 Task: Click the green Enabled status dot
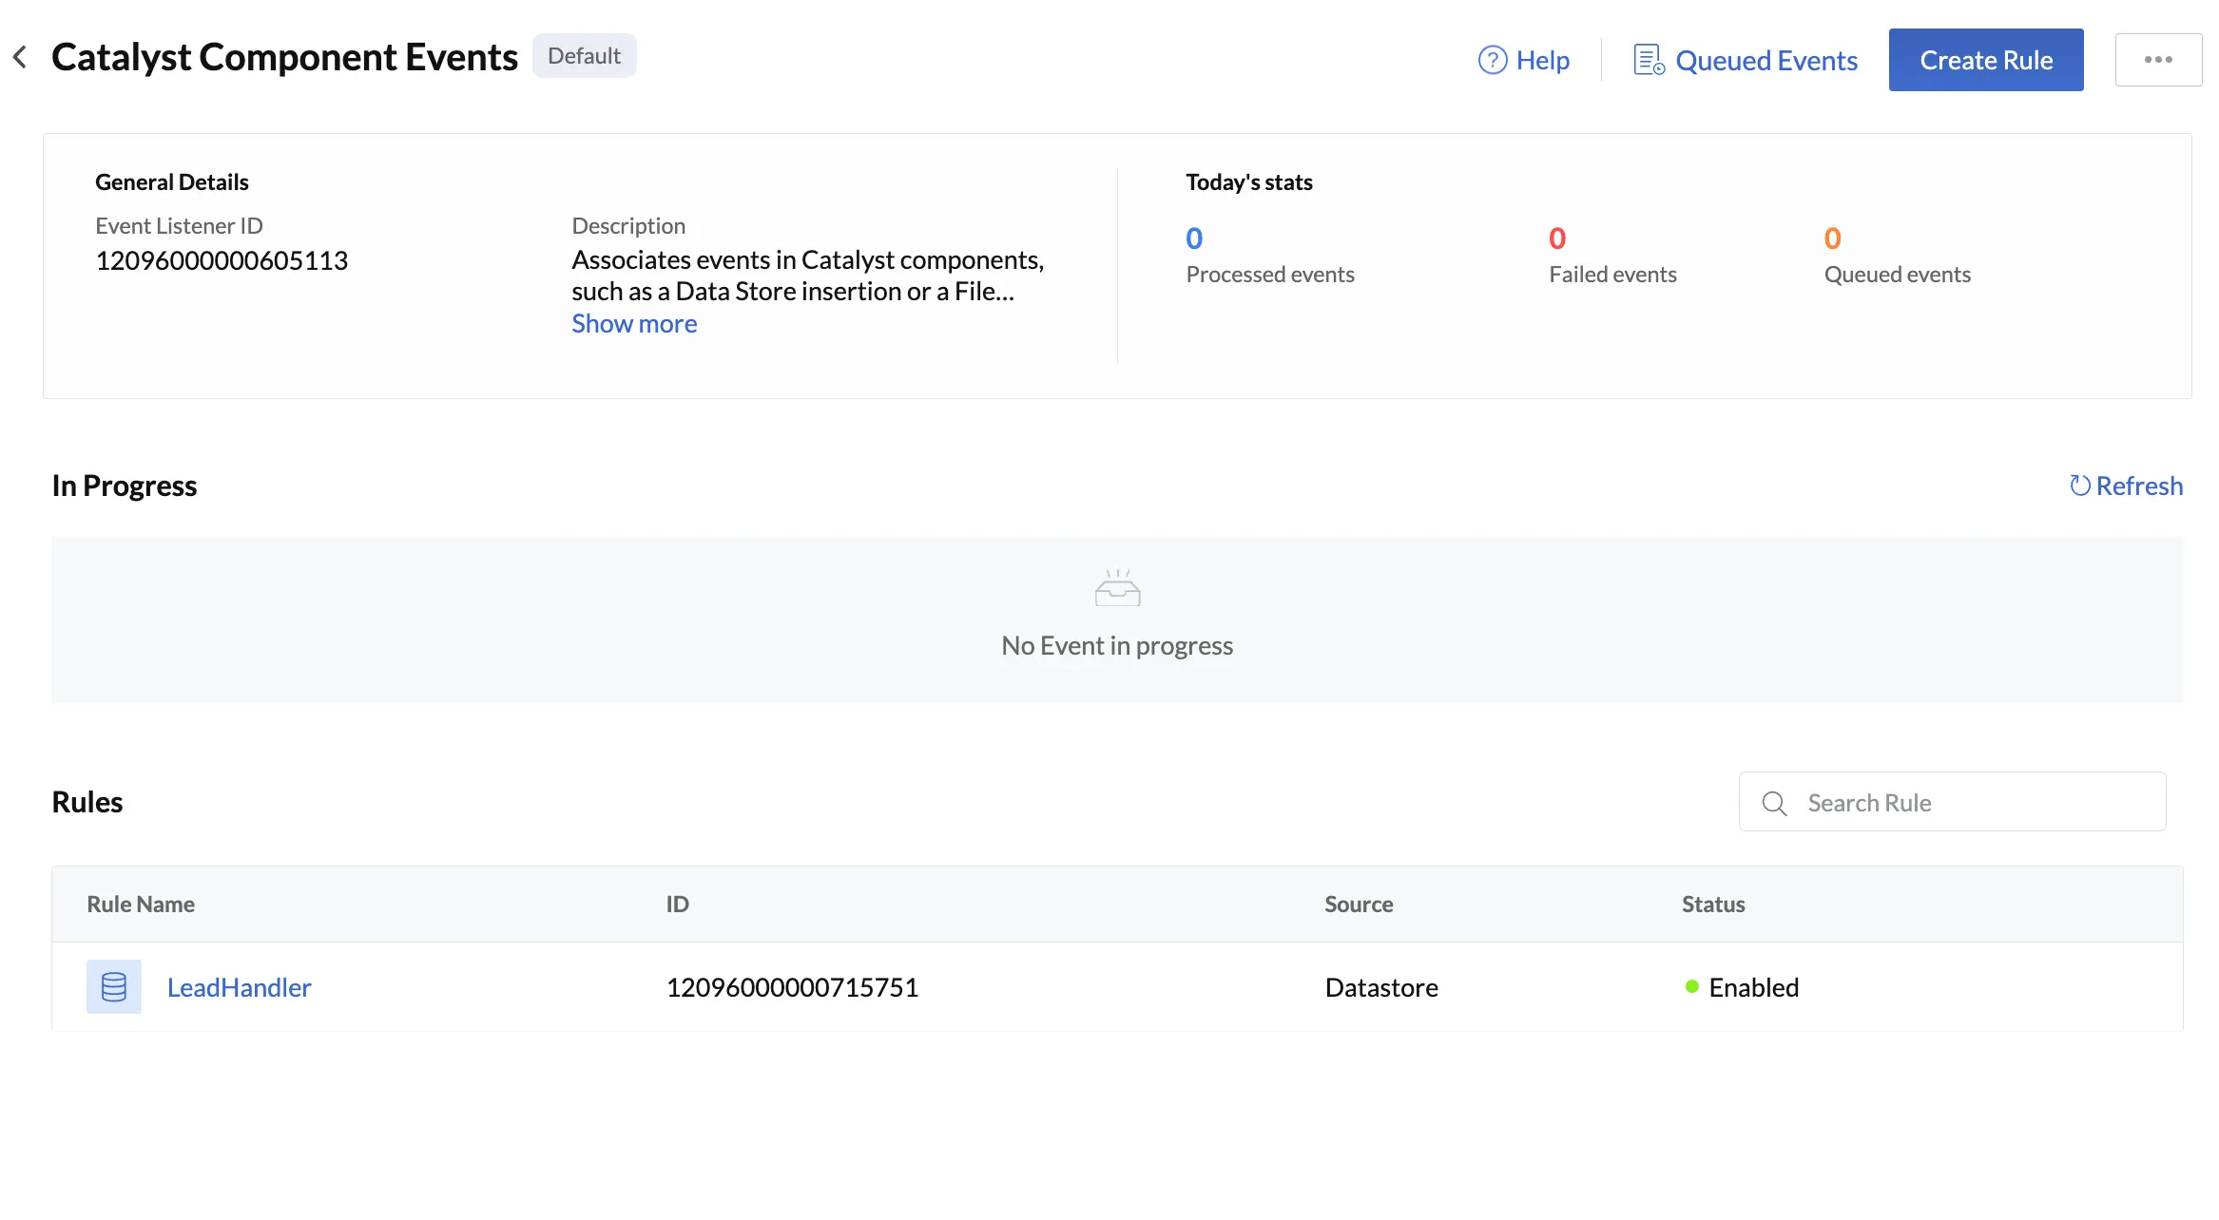[x=1692, y=986]
